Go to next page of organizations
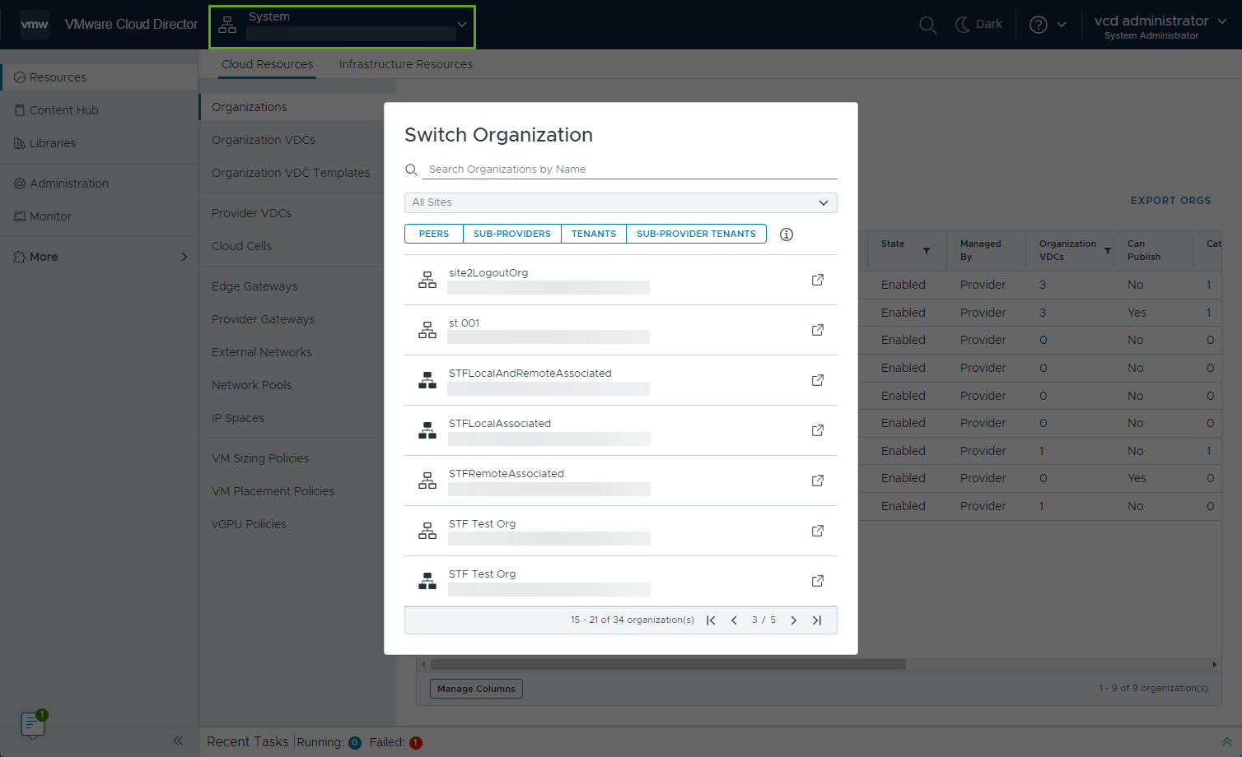 tap(793, 620)
